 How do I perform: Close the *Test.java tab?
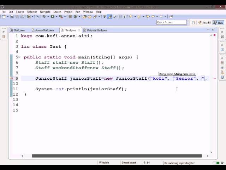point(79,30)
